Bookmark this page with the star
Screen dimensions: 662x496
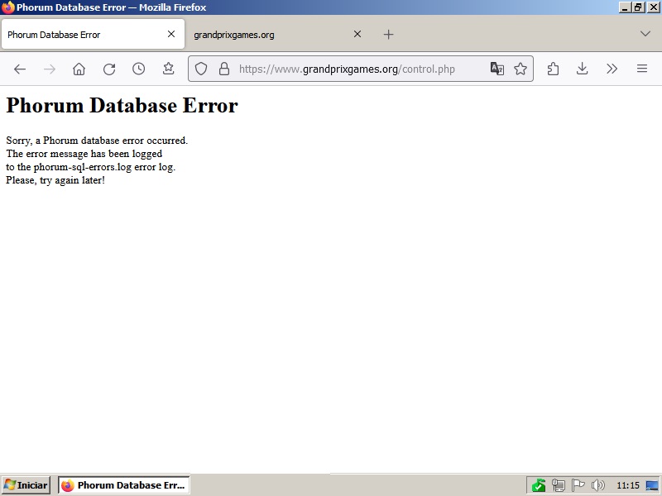(520, 69)
